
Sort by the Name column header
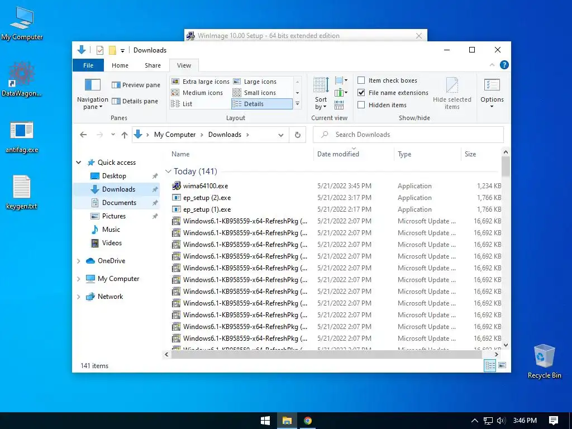click(240, 154)
